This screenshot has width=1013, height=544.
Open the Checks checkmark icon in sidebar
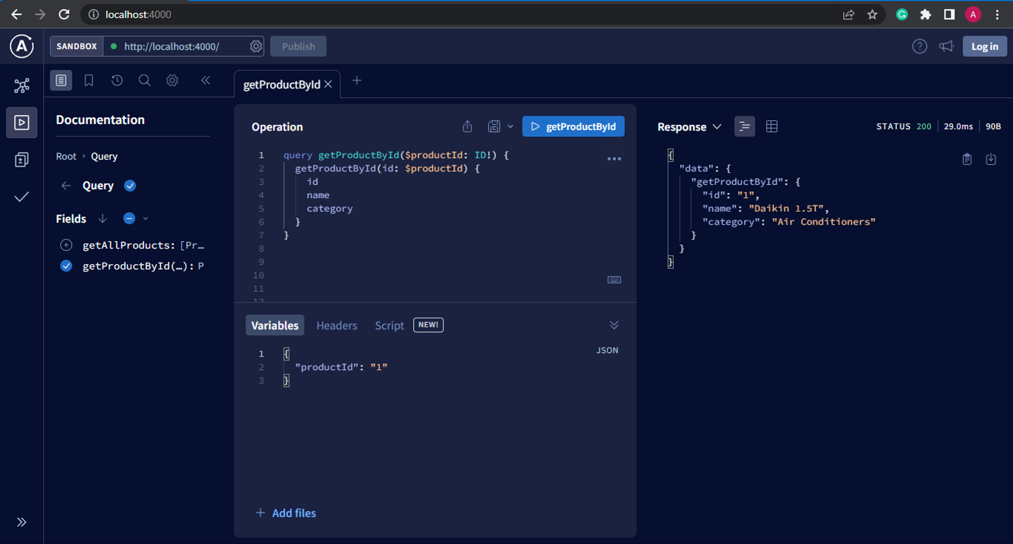(x=22, y=197)
